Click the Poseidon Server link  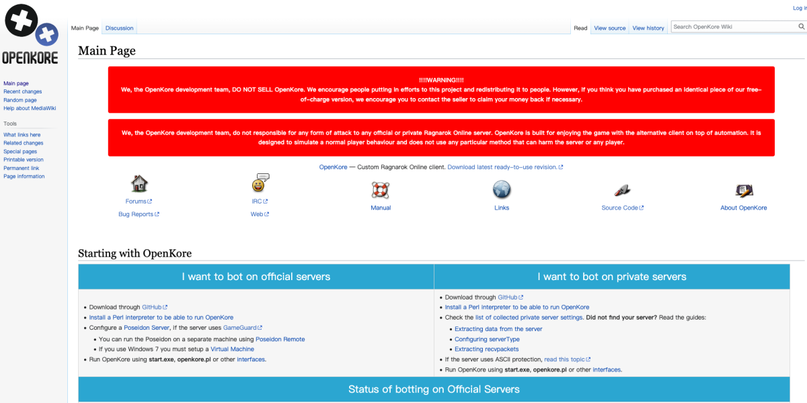[147, 328]
